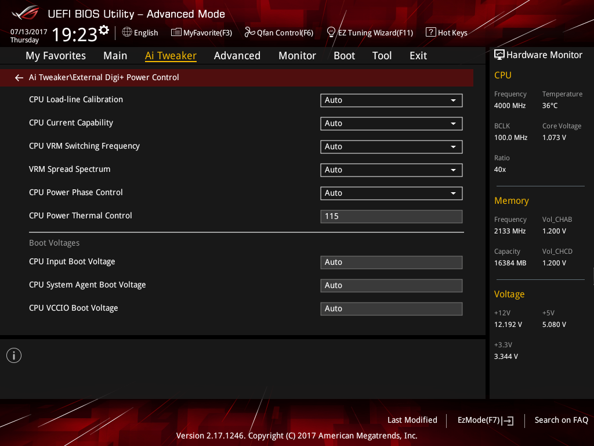Click the 1.073 V core voltage value
Viewport: 594px width, 446px height.
(x=554, y=138)
